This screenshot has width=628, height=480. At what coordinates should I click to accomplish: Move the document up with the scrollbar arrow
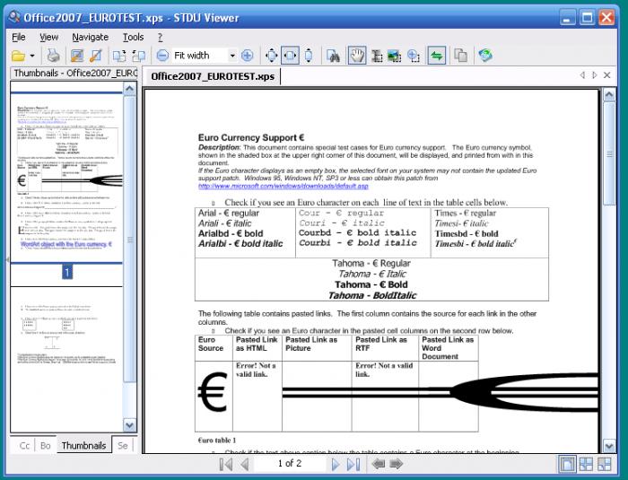click(x=609, y=95)
